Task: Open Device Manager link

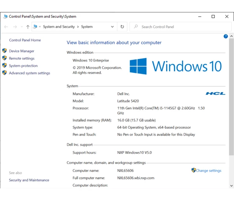Action: (22, 51)
